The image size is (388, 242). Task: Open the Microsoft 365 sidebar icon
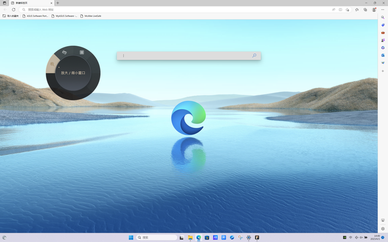383,48
